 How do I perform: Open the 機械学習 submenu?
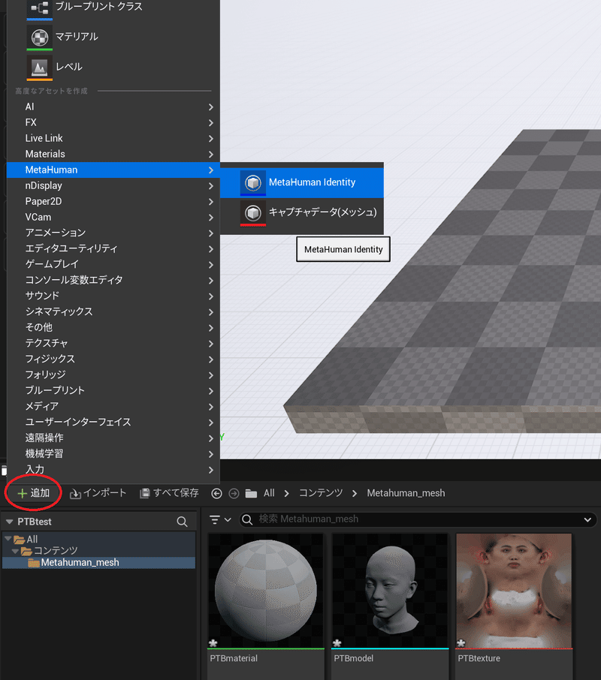pyautogui.click(x=113, y=454)
